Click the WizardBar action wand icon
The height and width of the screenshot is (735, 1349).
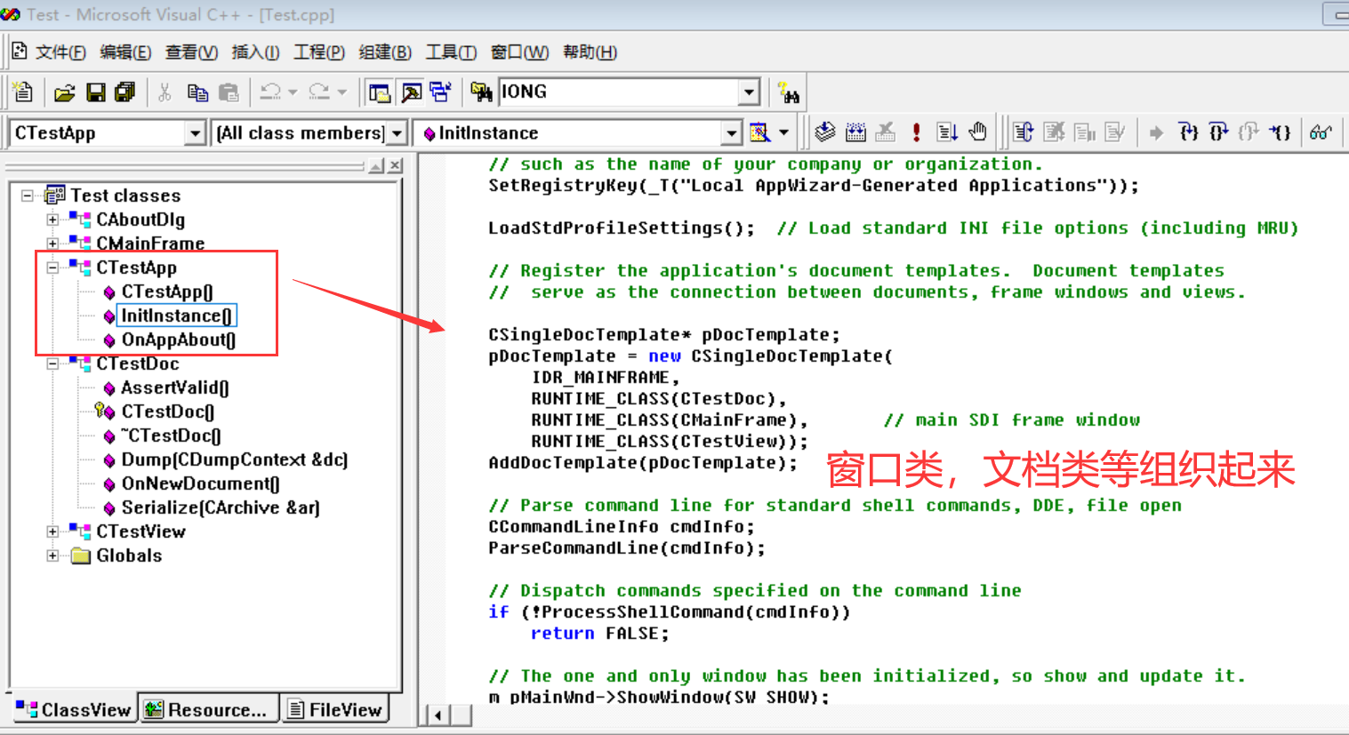pos(760,133)
